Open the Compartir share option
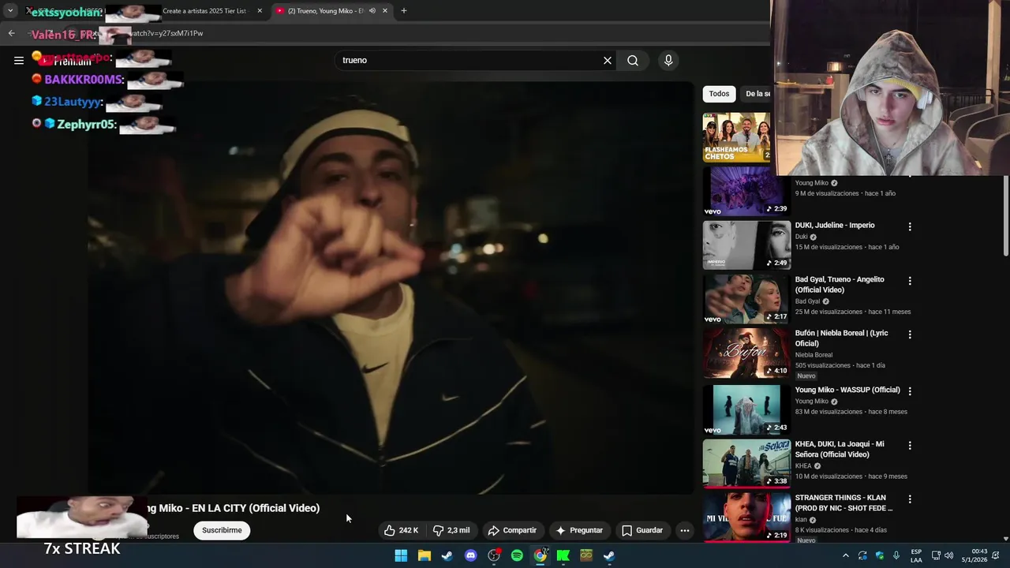 pos(512,530)
